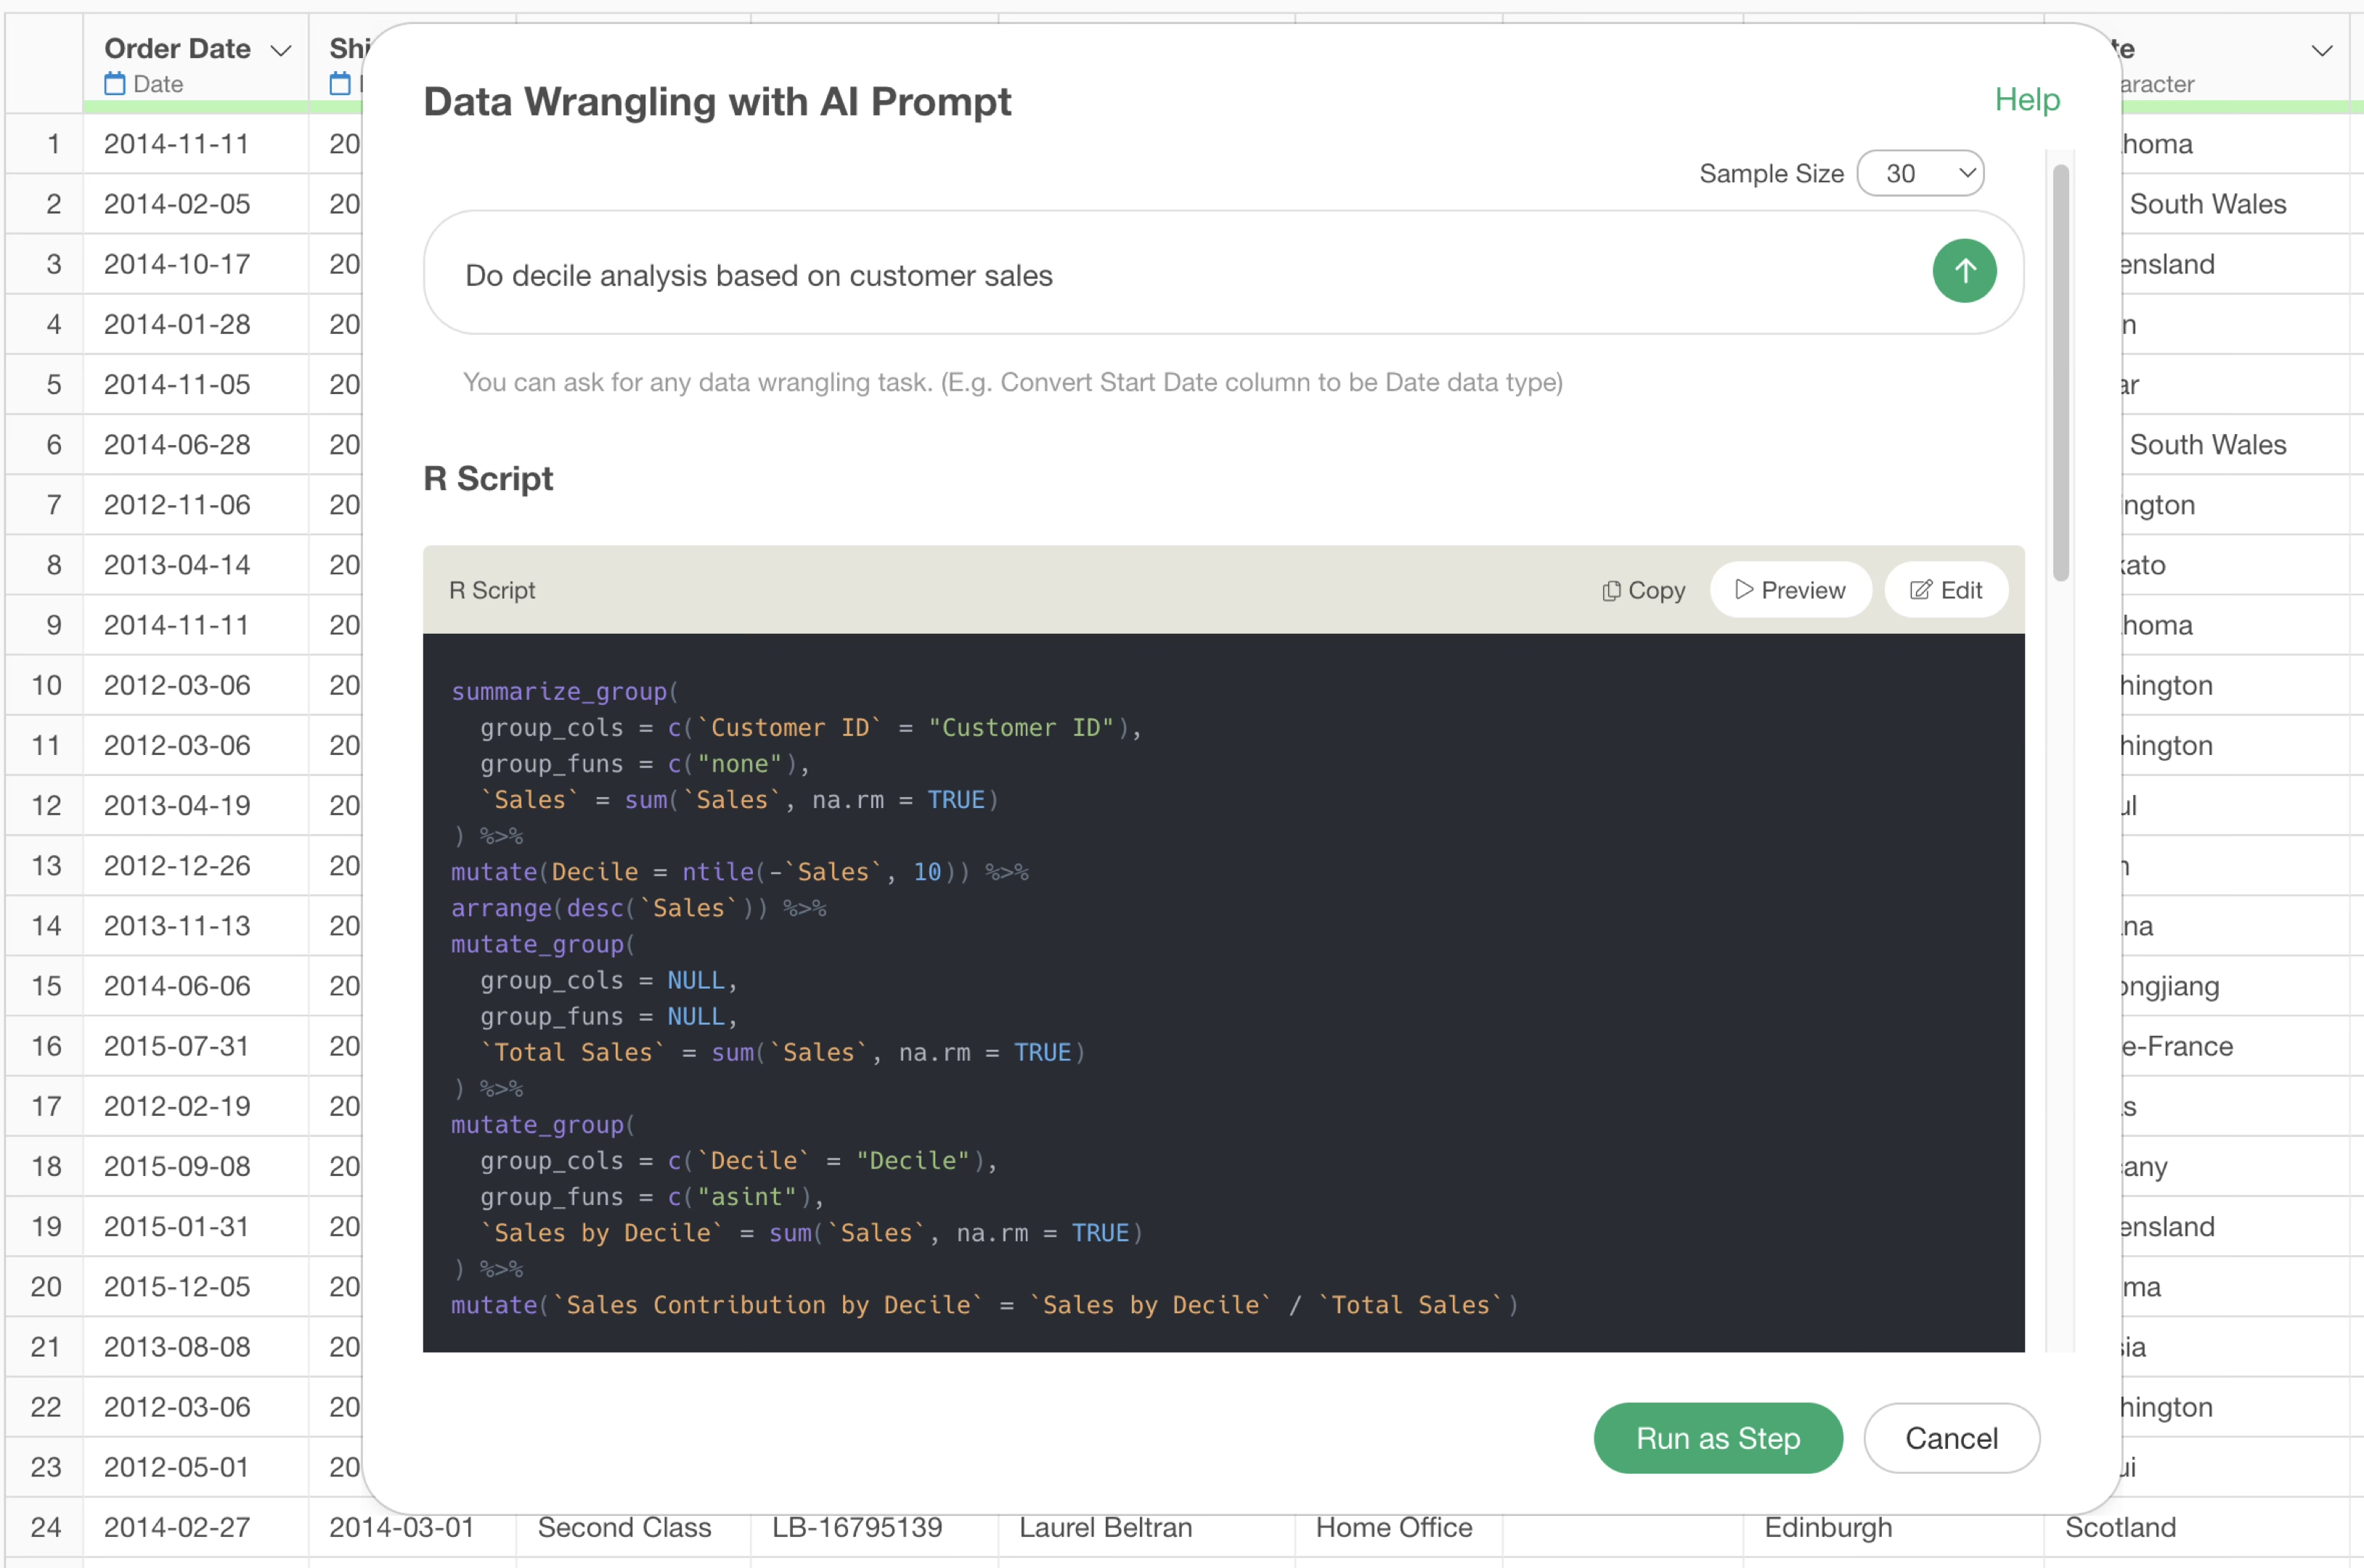Viewport: 2364px width, 1568px height.
Task: Click the Laurel Beltran cell in row 24
Action: 1105,1527
